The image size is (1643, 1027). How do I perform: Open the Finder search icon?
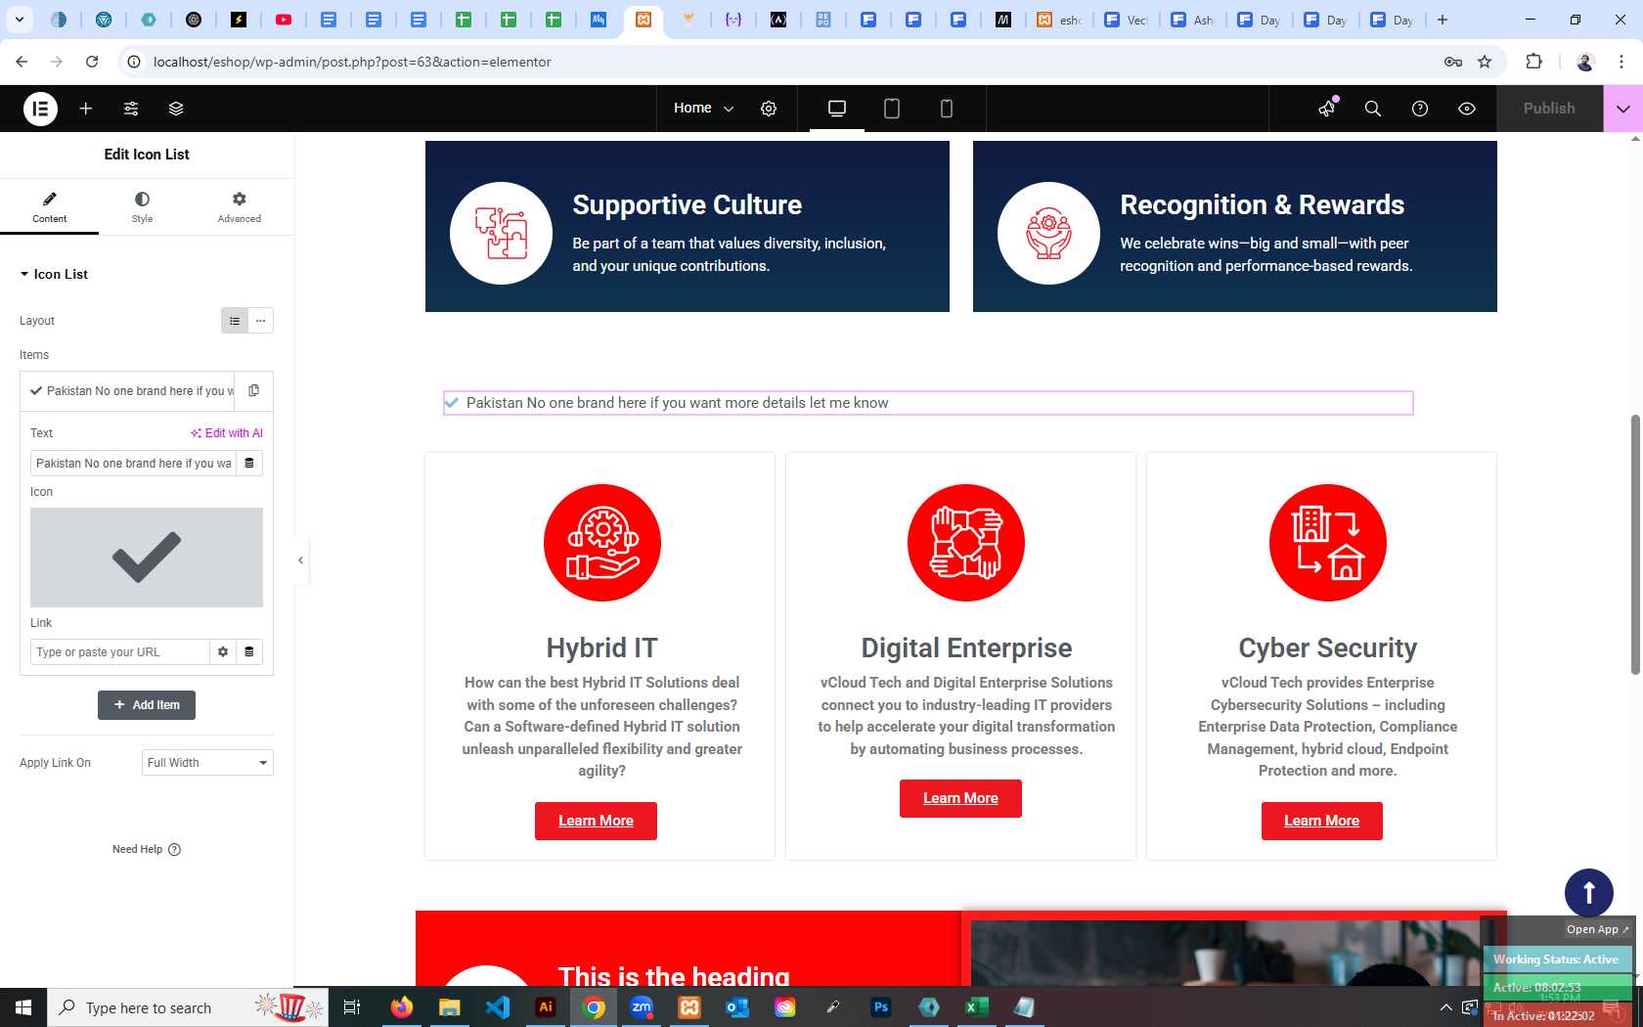coord(1373,109)
